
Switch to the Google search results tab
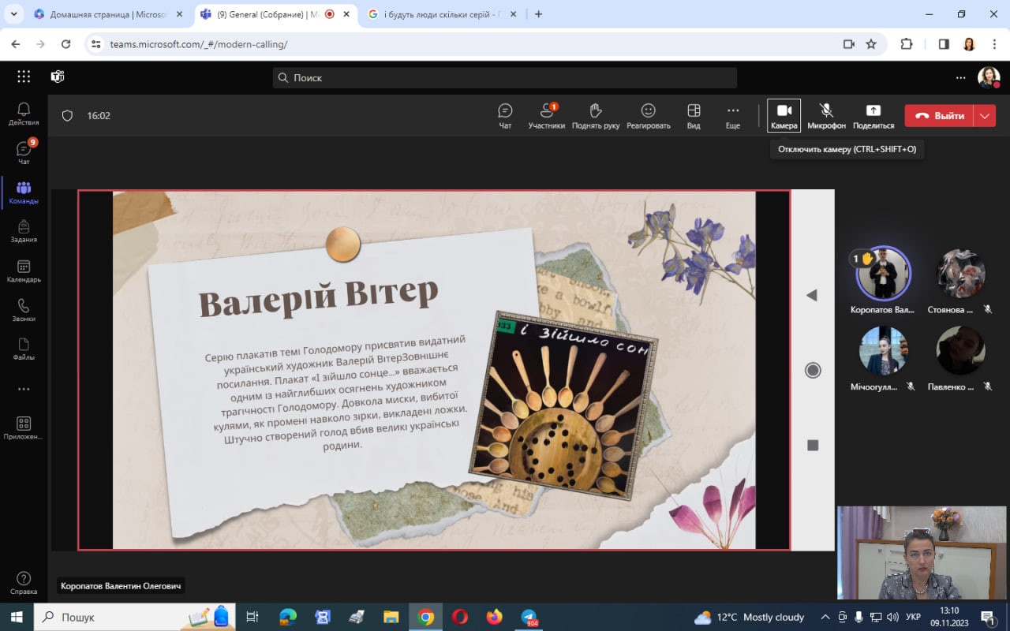click(x=438, y=14)
